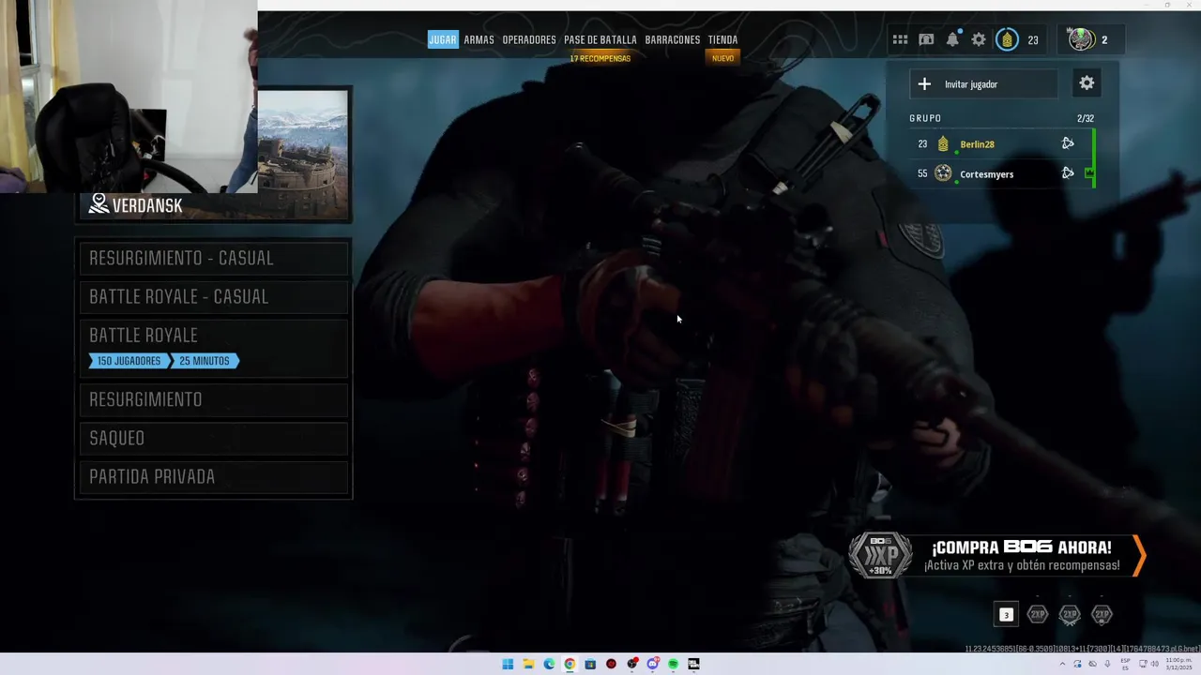Click the player rank emblem showing level 23
The height and width of the screenshot is (675, 1201).
(x=1007, y=39)
